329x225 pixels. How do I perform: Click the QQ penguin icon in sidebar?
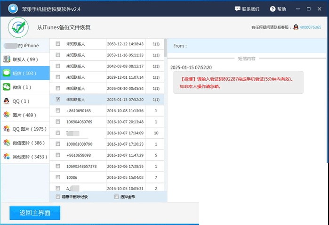pyautogui.click(x=7, y=101)
